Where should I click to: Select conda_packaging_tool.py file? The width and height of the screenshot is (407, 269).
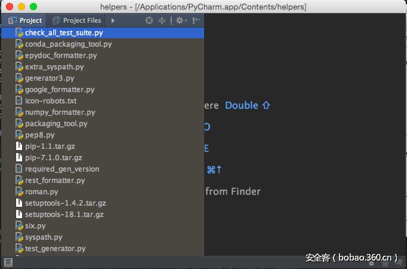pos(103,44)
